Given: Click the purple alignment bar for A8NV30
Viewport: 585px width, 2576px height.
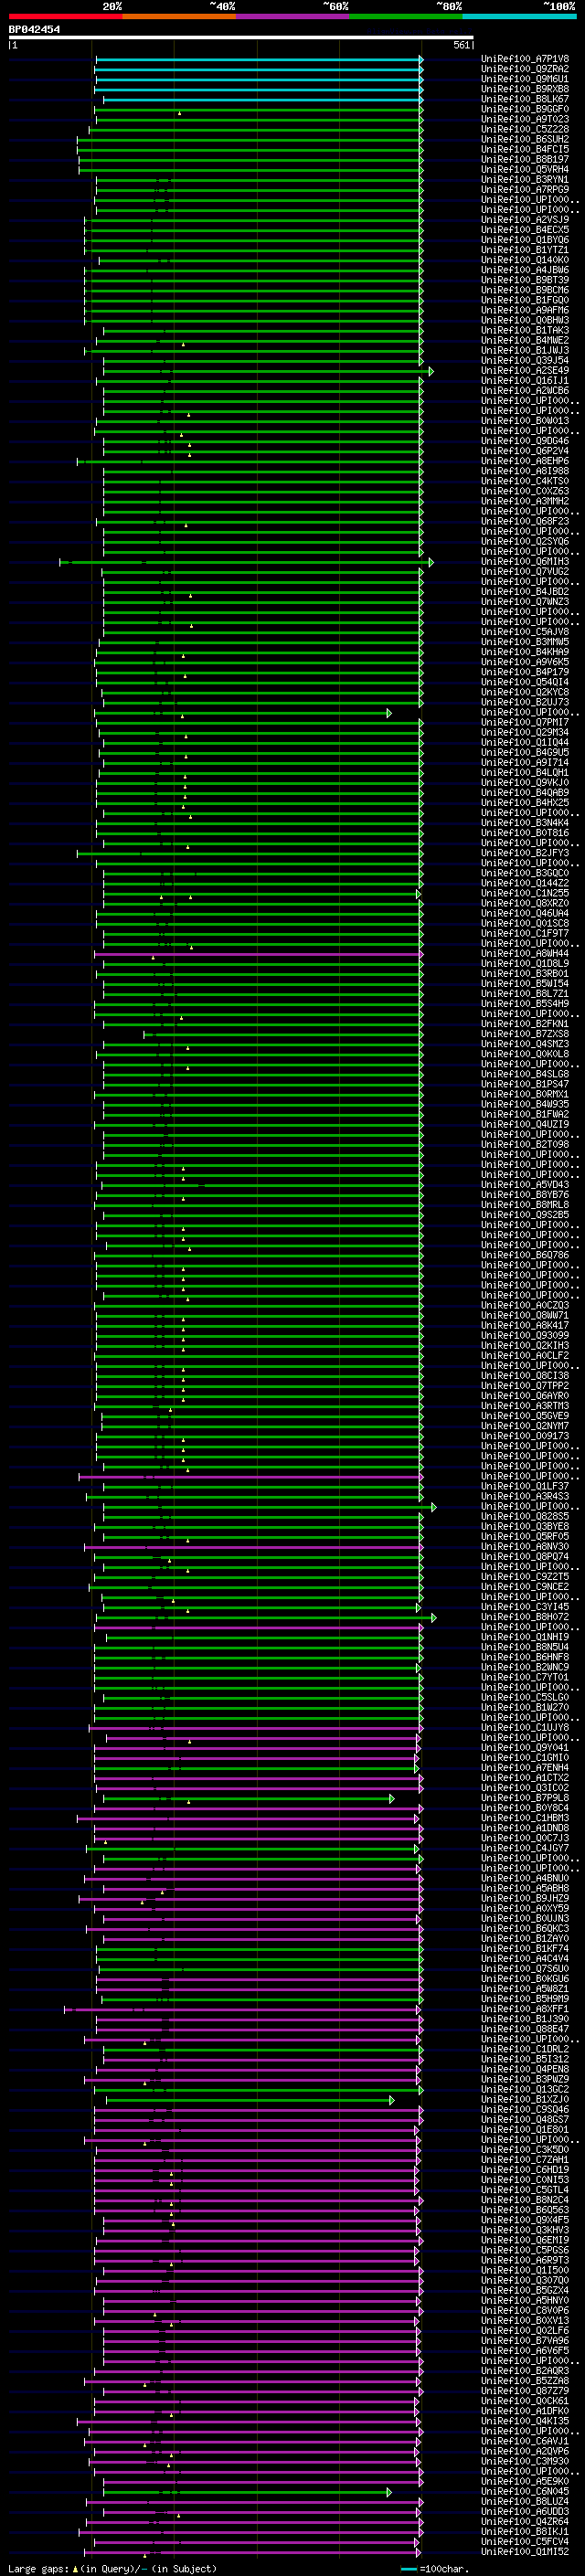Looking at the screenshot, I should (x=254, y=1547).
